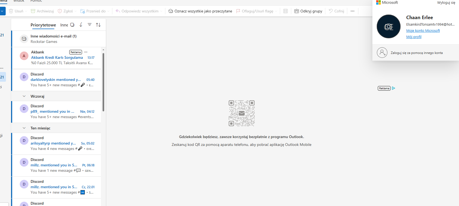Click the AdChoices triangle icon

point(394,88)
